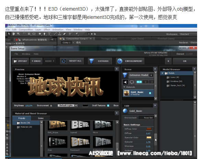Choose the Ellipse shape tool
The width and height of the screenshot is (204, 159).
coord(40,34)
